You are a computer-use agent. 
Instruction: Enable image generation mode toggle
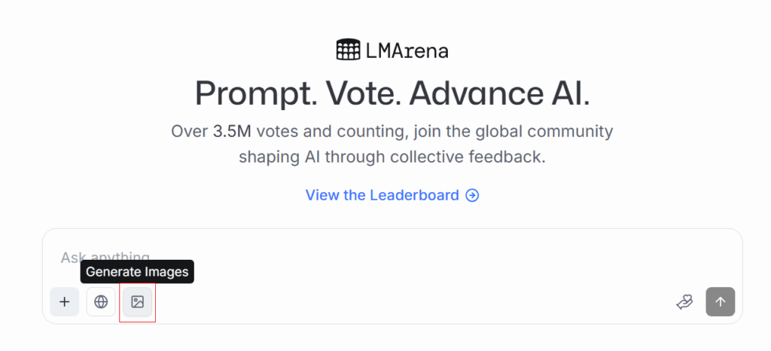(138, 302)
